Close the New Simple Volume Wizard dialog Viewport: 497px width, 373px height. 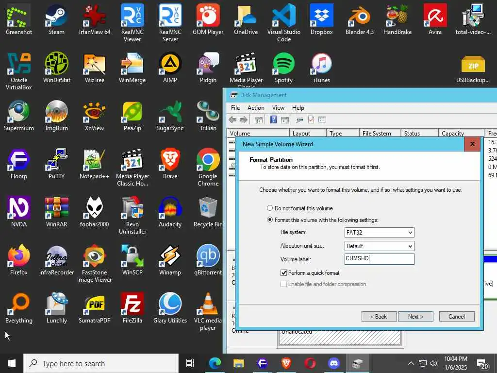point(472,144)
